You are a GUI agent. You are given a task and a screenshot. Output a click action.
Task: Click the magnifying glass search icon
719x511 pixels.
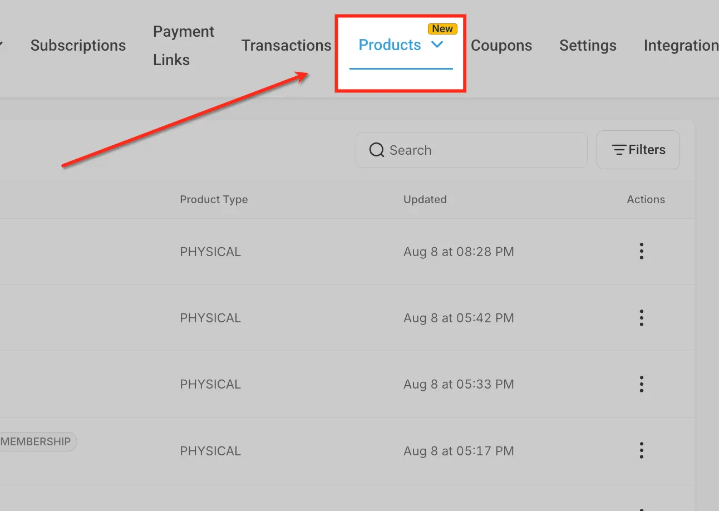coord(377,150)
